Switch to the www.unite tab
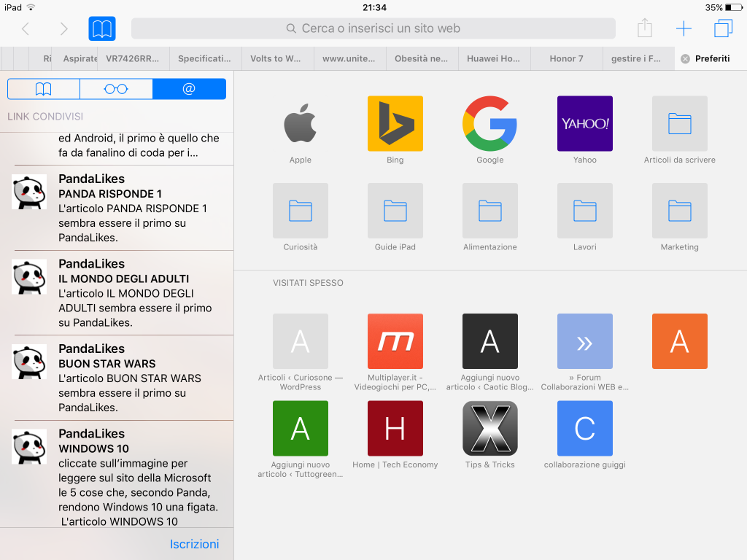This screenshot has height=560, width=747. point(349,58)
